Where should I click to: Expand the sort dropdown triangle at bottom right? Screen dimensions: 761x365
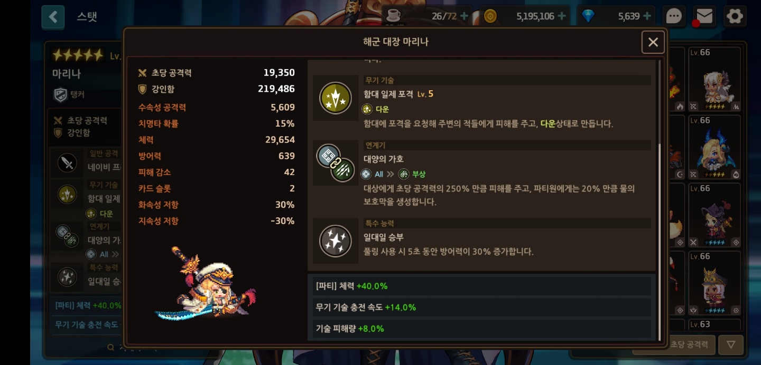(x=731, y=344)
